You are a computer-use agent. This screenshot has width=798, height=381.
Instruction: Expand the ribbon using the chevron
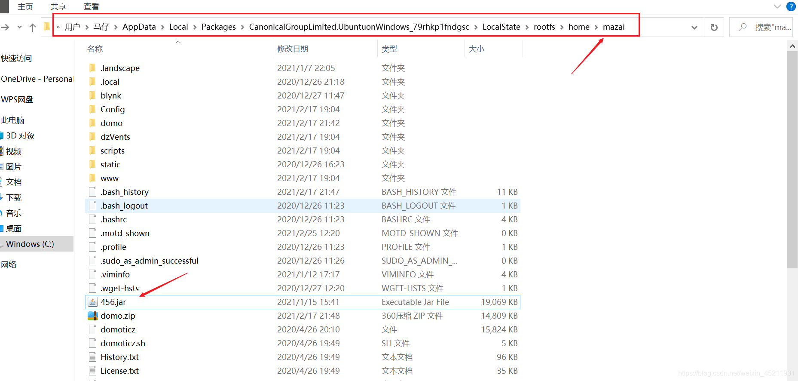pyautogui.click(x=777, y=6)
